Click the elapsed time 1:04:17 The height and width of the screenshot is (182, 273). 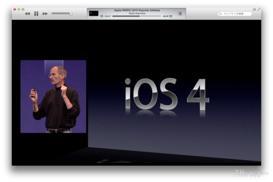pyautogui.click(x=107, y=16)
